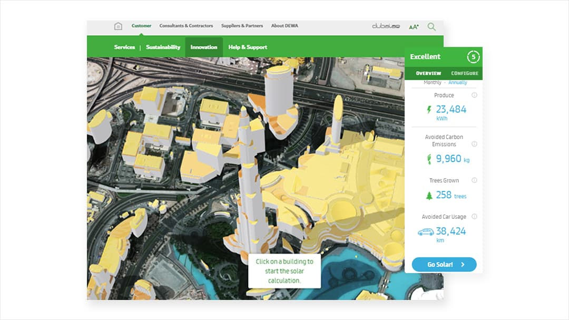Toggle the Trees Grown info indicator
Viewport: 569px width, 320px height.
click(474, 180)
